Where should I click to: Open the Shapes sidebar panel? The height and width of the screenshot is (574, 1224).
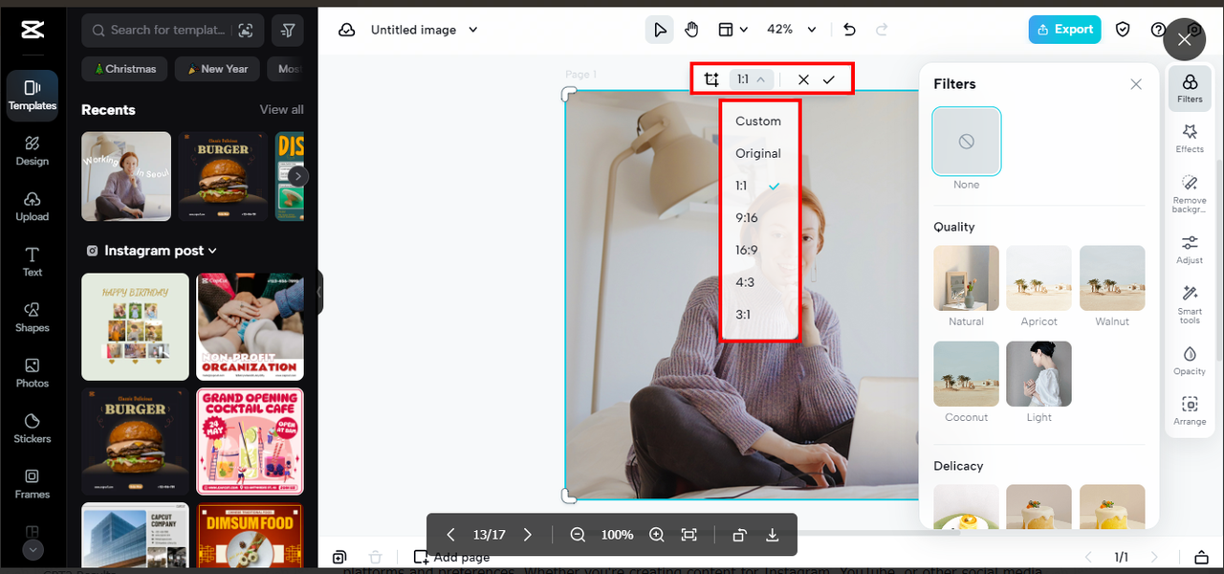(x=32, y=318)
